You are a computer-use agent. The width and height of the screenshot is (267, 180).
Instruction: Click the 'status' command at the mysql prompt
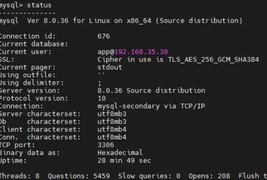(39, 5)
